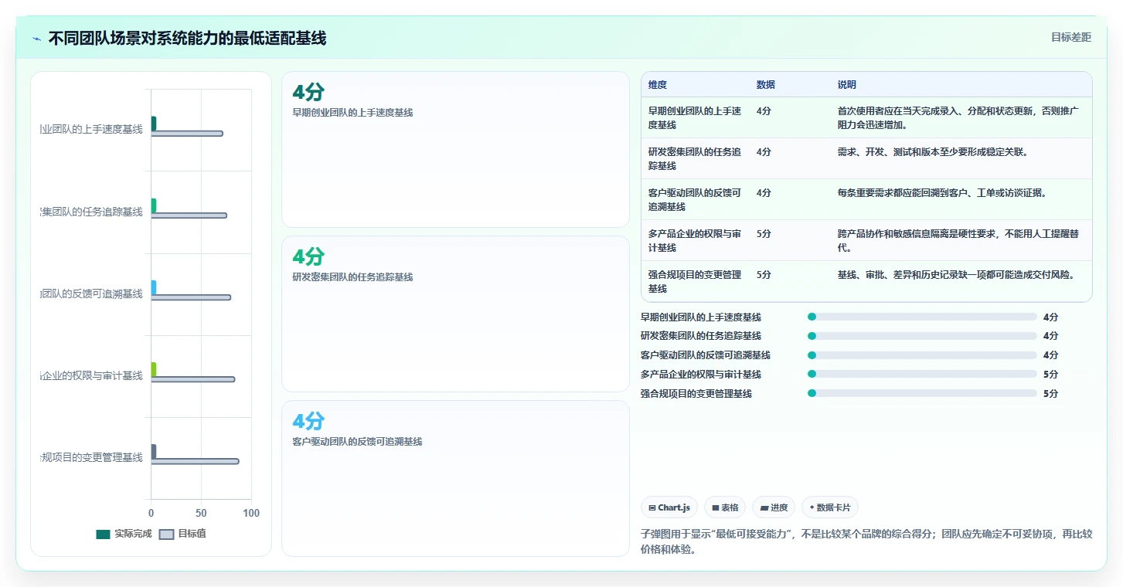Click description starting 首次使用者应在当天完成录入
The width and height of the screenshot is (1123, 587).
958,117
